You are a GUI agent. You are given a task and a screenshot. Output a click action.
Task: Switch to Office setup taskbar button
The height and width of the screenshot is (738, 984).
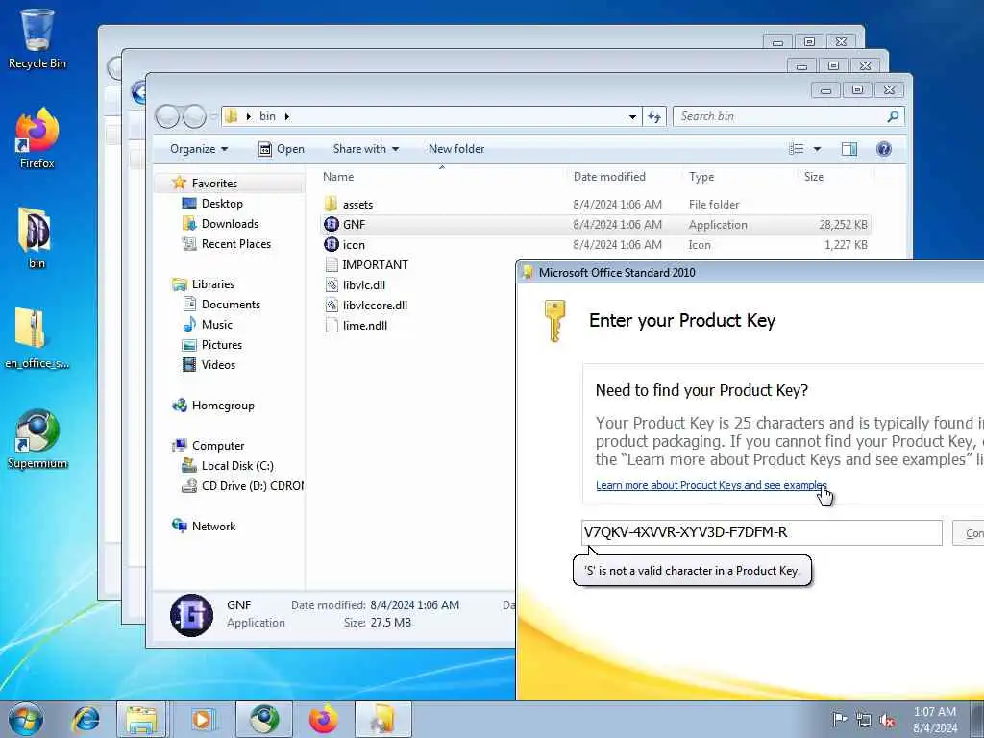(383, 719)
